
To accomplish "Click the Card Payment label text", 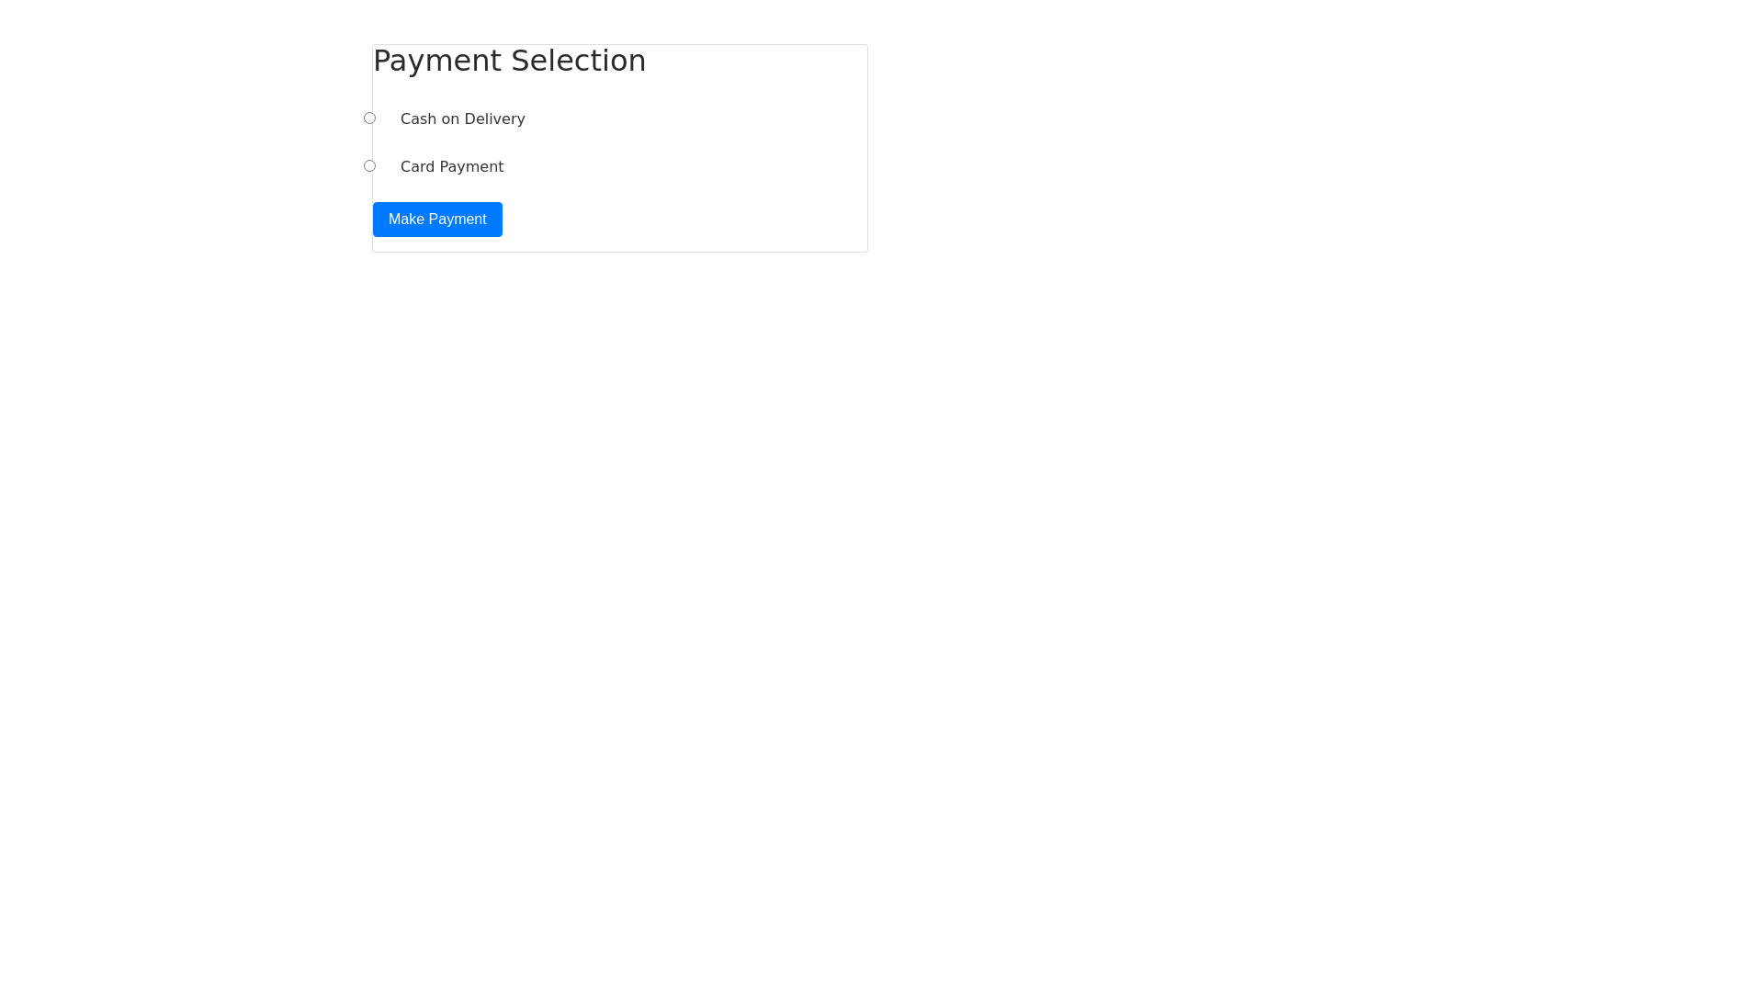I will (451, 167).
